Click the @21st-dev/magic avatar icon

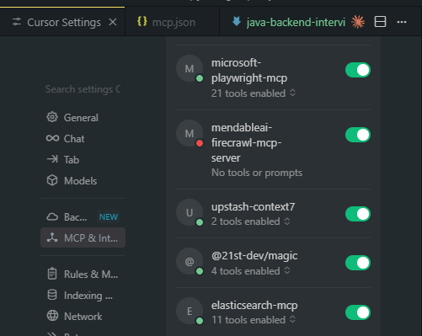[190, 261]
